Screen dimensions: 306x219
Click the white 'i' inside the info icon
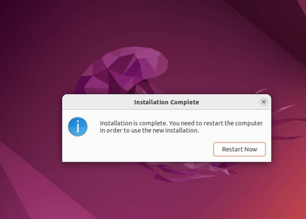(x=78, y=127)
